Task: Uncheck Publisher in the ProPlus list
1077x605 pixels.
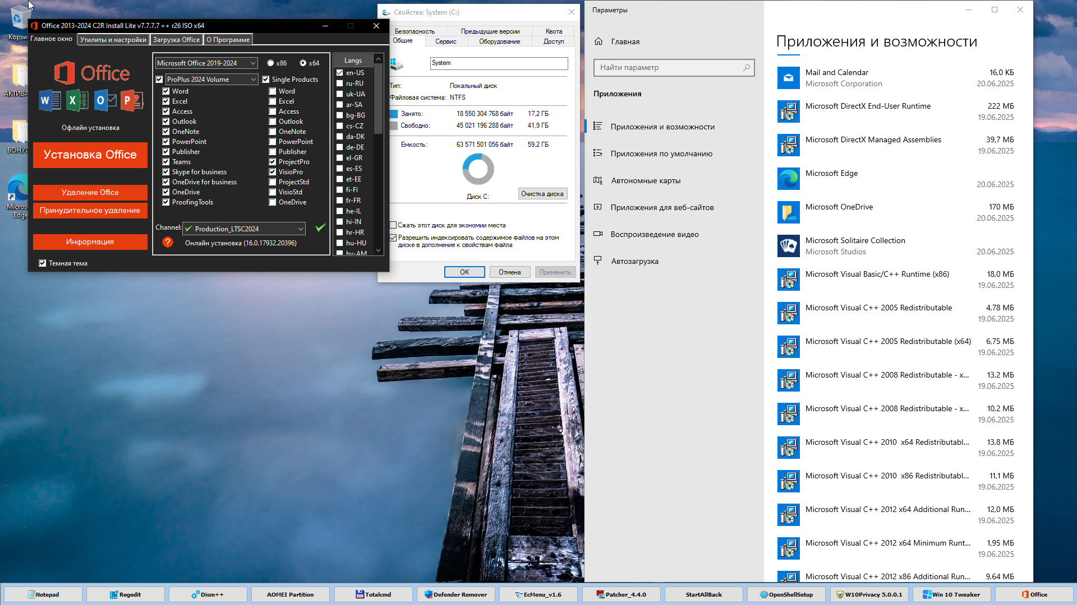Action: click(x=166, y=152)
